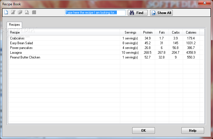
Task: Click the Find button
Action: click(138, 13)
